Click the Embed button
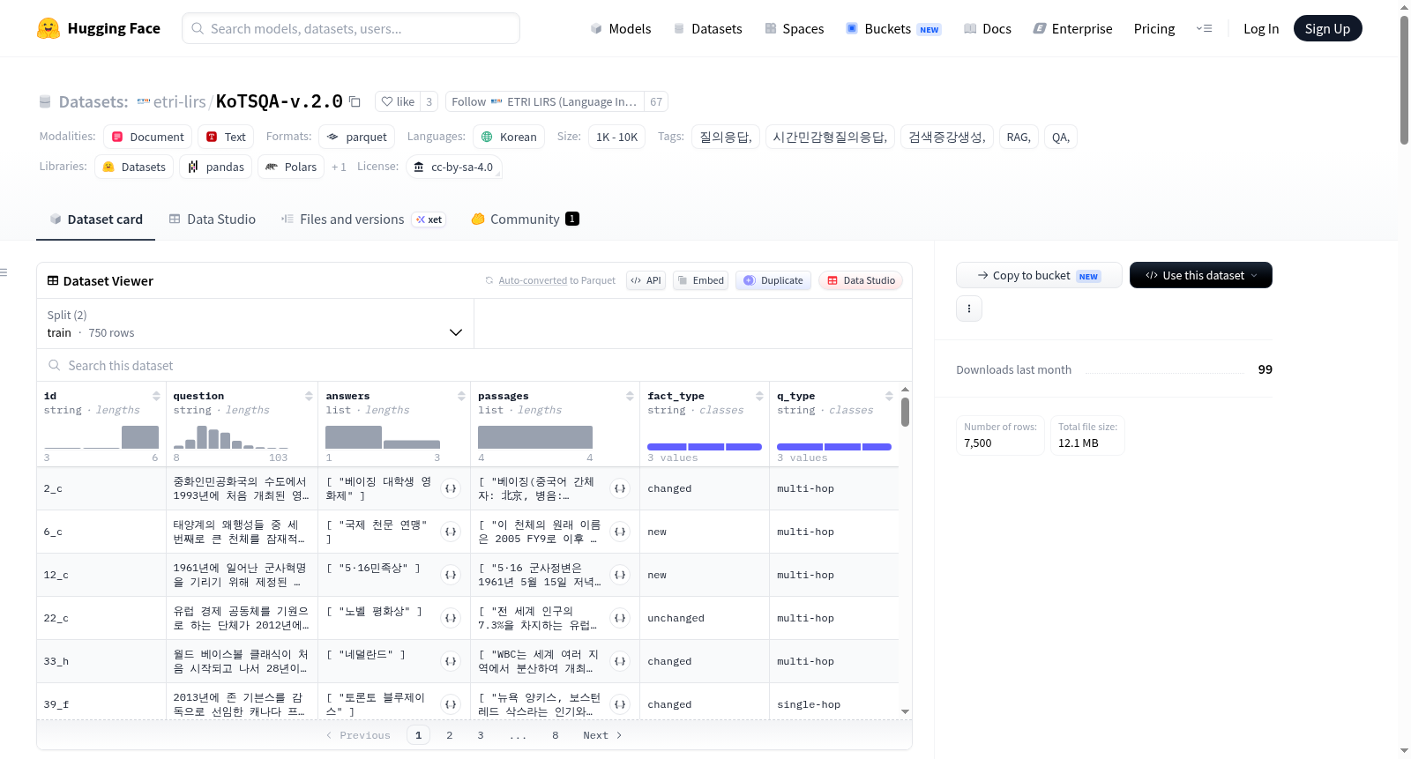 pos(700,280)
